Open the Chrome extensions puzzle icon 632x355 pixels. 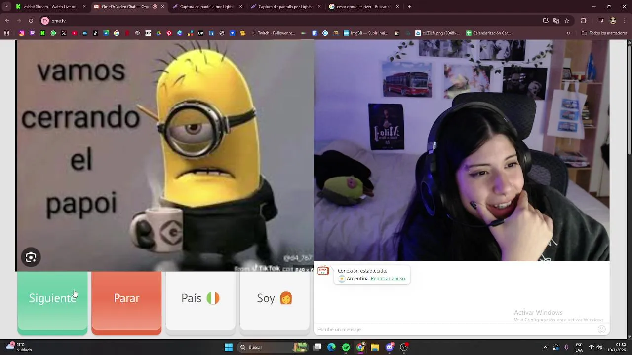[x=584, y=21]
